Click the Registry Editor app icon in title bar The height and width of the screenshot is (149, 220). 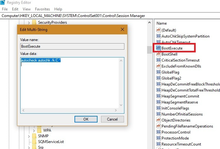pyautogui.click(x=3, y=3)
